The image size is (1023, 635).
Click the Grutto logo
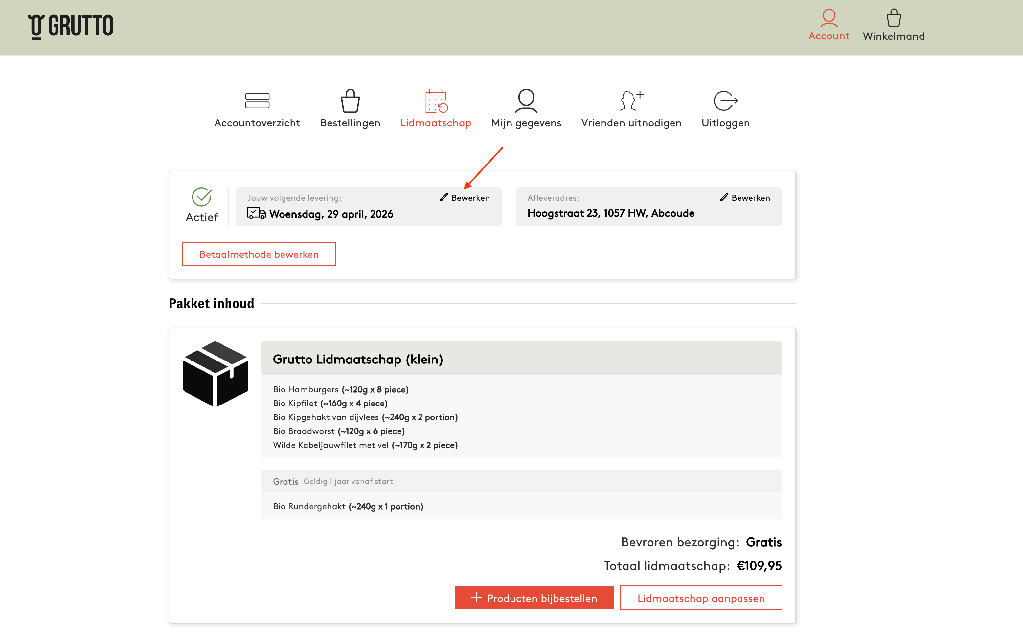71,27
